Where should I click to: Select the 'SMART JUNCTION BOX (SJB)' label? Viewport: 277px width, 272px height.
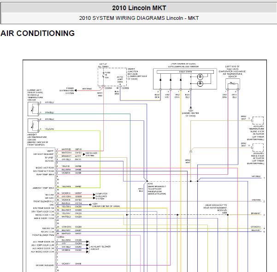click(137, 74)
